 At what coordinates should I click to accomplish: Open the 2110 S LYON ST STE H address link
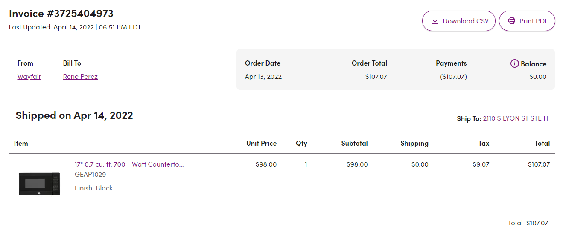click(516, 118)
